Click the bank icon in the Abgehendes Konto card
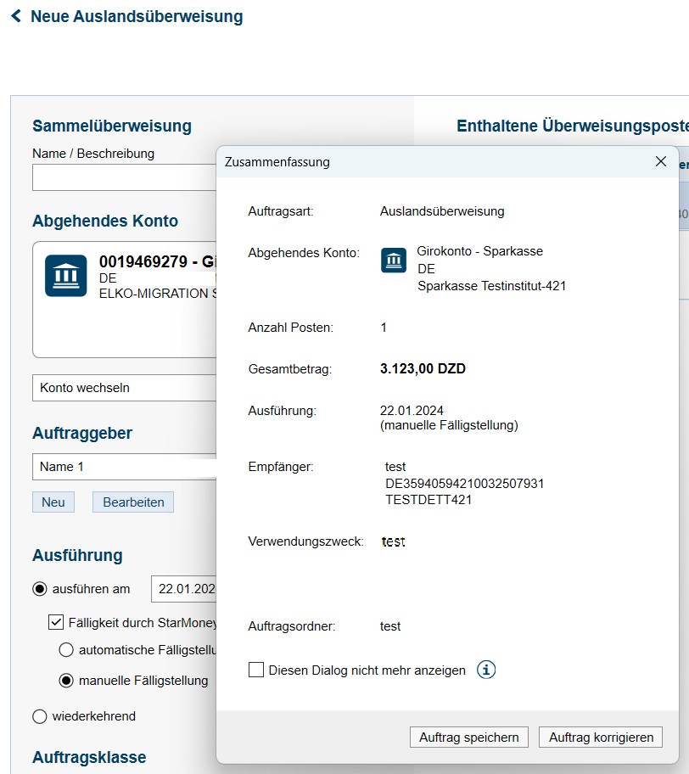The image size is (689, 774). tap(65, 276)
